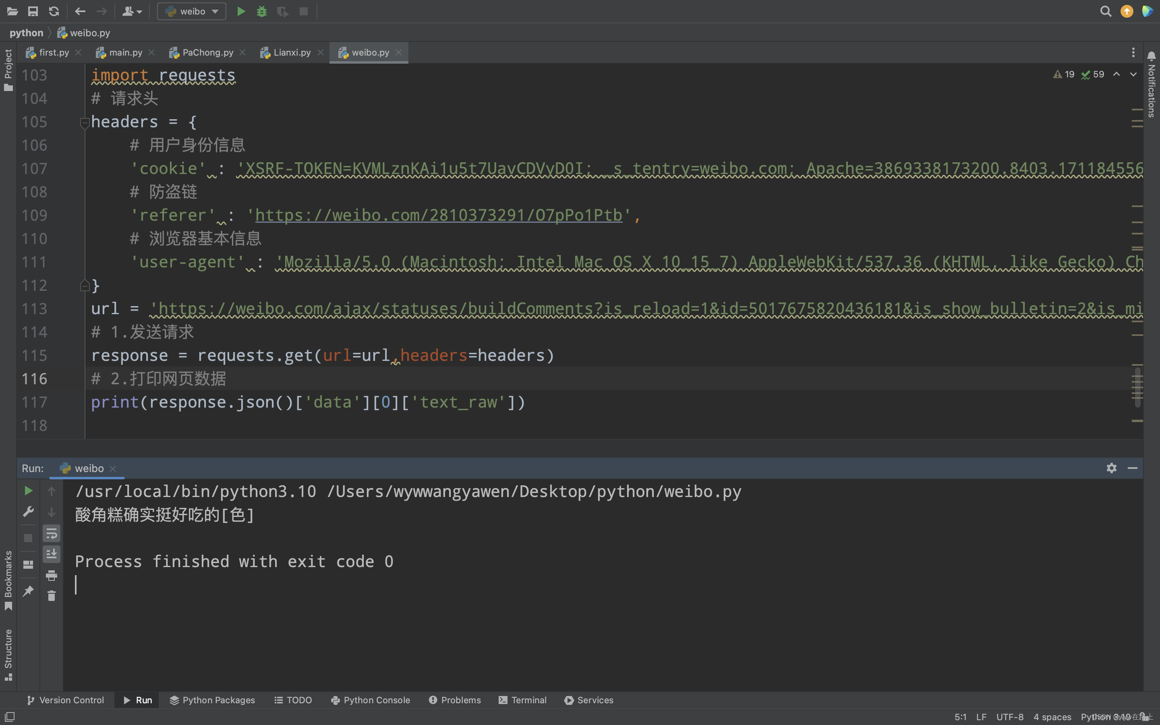The image size is (1160, 725).
Task: Select python in the breadcrumb bar
Action: [26, 33]
